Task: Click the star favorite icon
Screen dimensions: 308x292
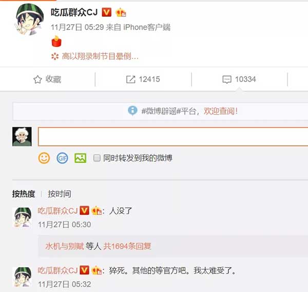Action: 37,80
